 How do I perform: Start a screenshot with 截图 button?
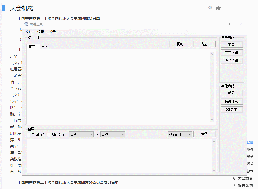[232, 44]
